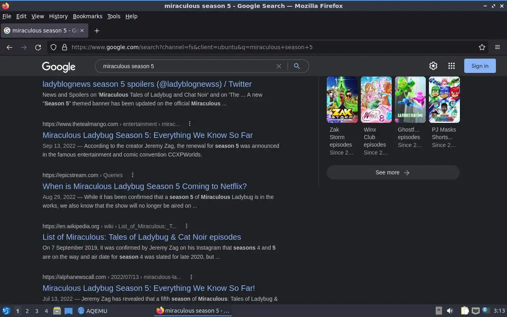Open the Edit menu
The height and width of the screenshot is (317, 507).
pyautogui.click(x=21, y=16)
